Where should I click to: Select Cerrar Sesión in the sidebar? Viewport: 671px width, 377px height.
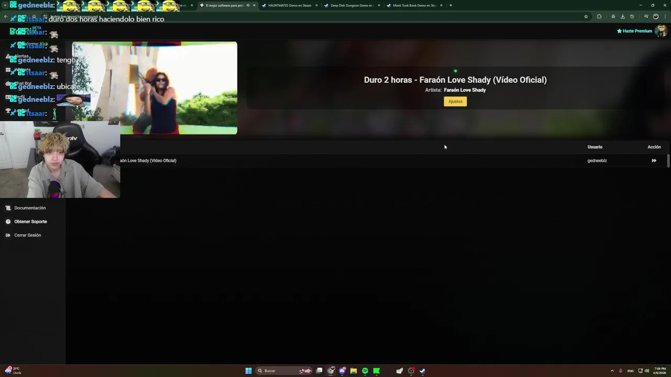coord(27,235)
